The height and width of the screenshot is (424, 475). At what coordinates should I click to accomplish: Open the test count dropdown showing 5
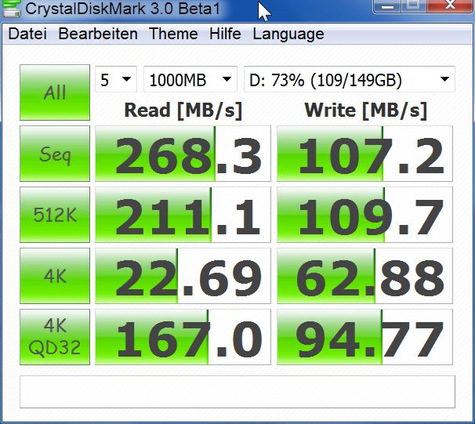tap(116, 79)
